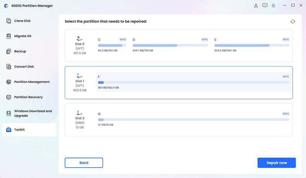Click the Disk 2 MBR drive icon
The width and height of the screenshot is (306, 178).
point(80,113)
